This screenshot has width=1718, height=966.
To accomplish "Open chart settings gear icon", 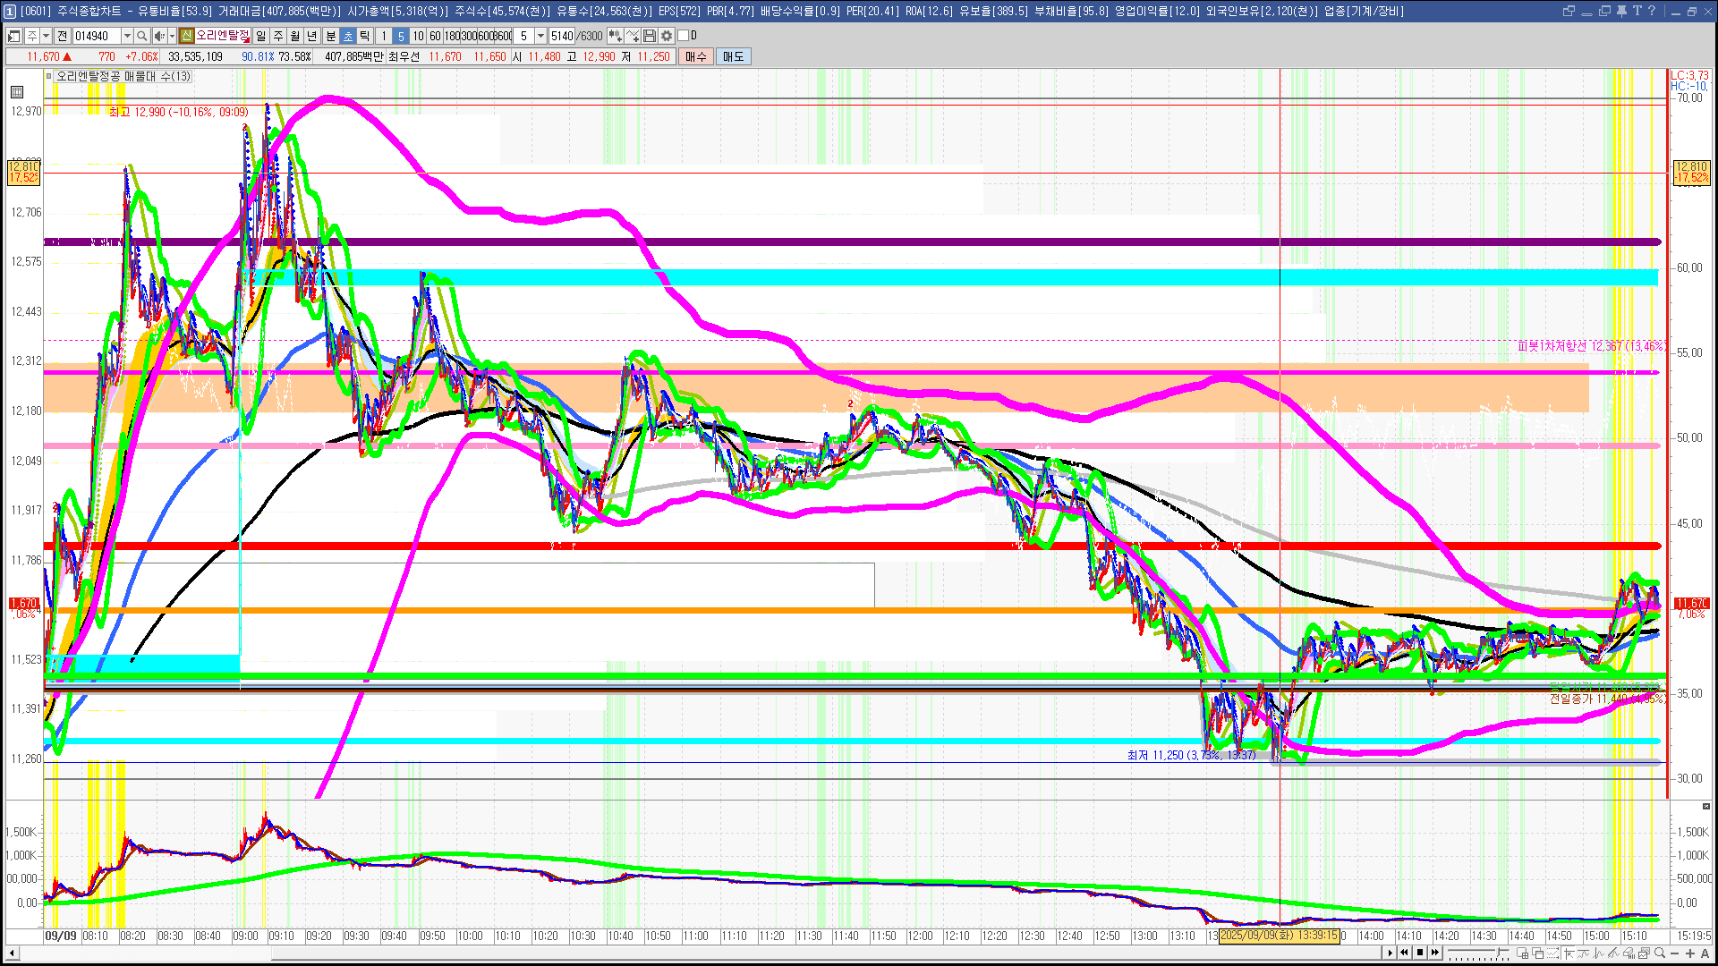I will (x=667, y=36).
